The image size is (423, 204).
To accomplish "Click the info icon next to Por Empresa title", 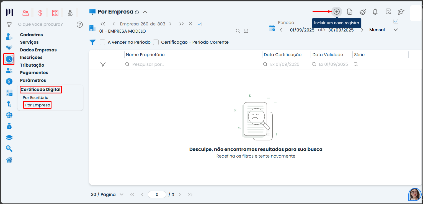I will pyautogui.click(x=137, y=12).
